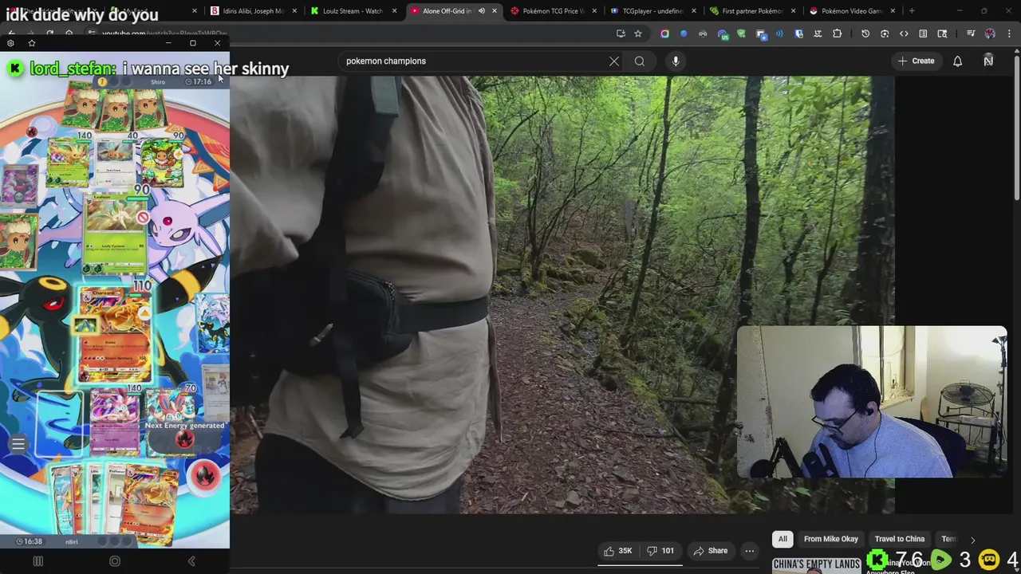This screenshot has height=574, width=1021.
Task: Open the browser history clock icon
Action: (x=865, y=33)
